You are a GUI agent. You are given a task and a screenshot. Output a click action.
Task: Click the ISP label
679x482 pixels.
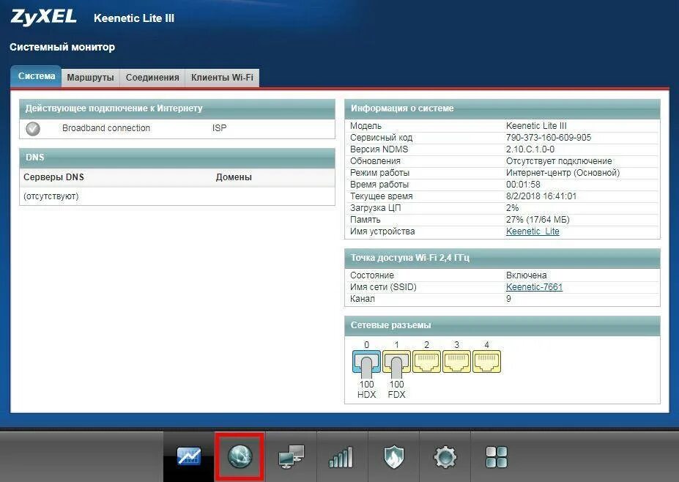pos(219,127)
